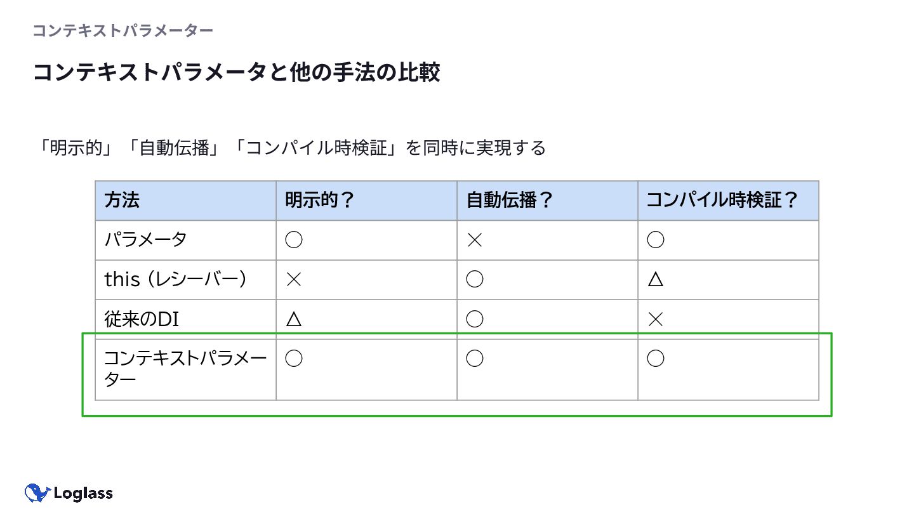The height and width of the screenshot is (514, 914).
Task: Select circle in コンテキストパラメーター row under 自動伝播
Action: tap(475, 359)
